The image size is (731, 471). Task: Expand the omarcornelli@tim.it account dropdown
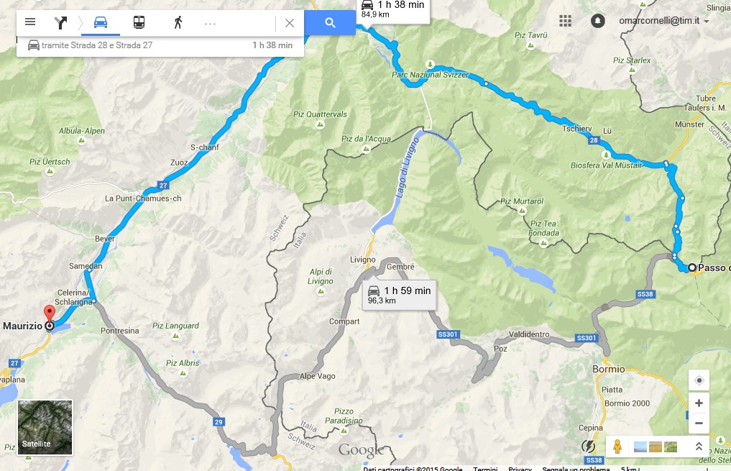[664, 21]
